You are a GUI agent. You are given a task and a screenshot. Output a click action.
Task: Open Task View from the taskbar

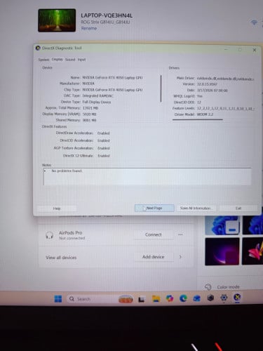pyautogui.click(x=142, y=299)
